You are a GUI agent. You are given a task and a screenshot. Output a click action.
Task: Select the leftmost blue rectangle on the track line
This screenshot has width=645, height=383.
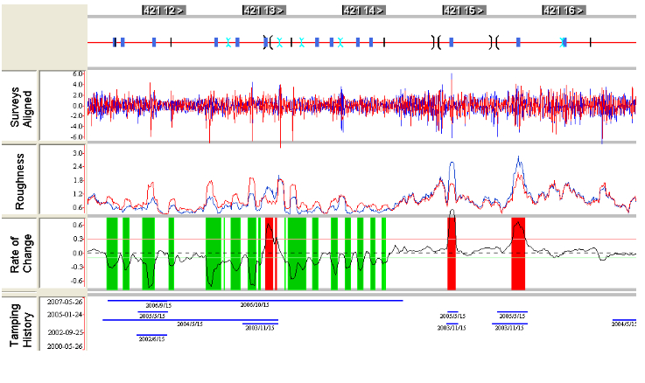click(x=115, y=42)
